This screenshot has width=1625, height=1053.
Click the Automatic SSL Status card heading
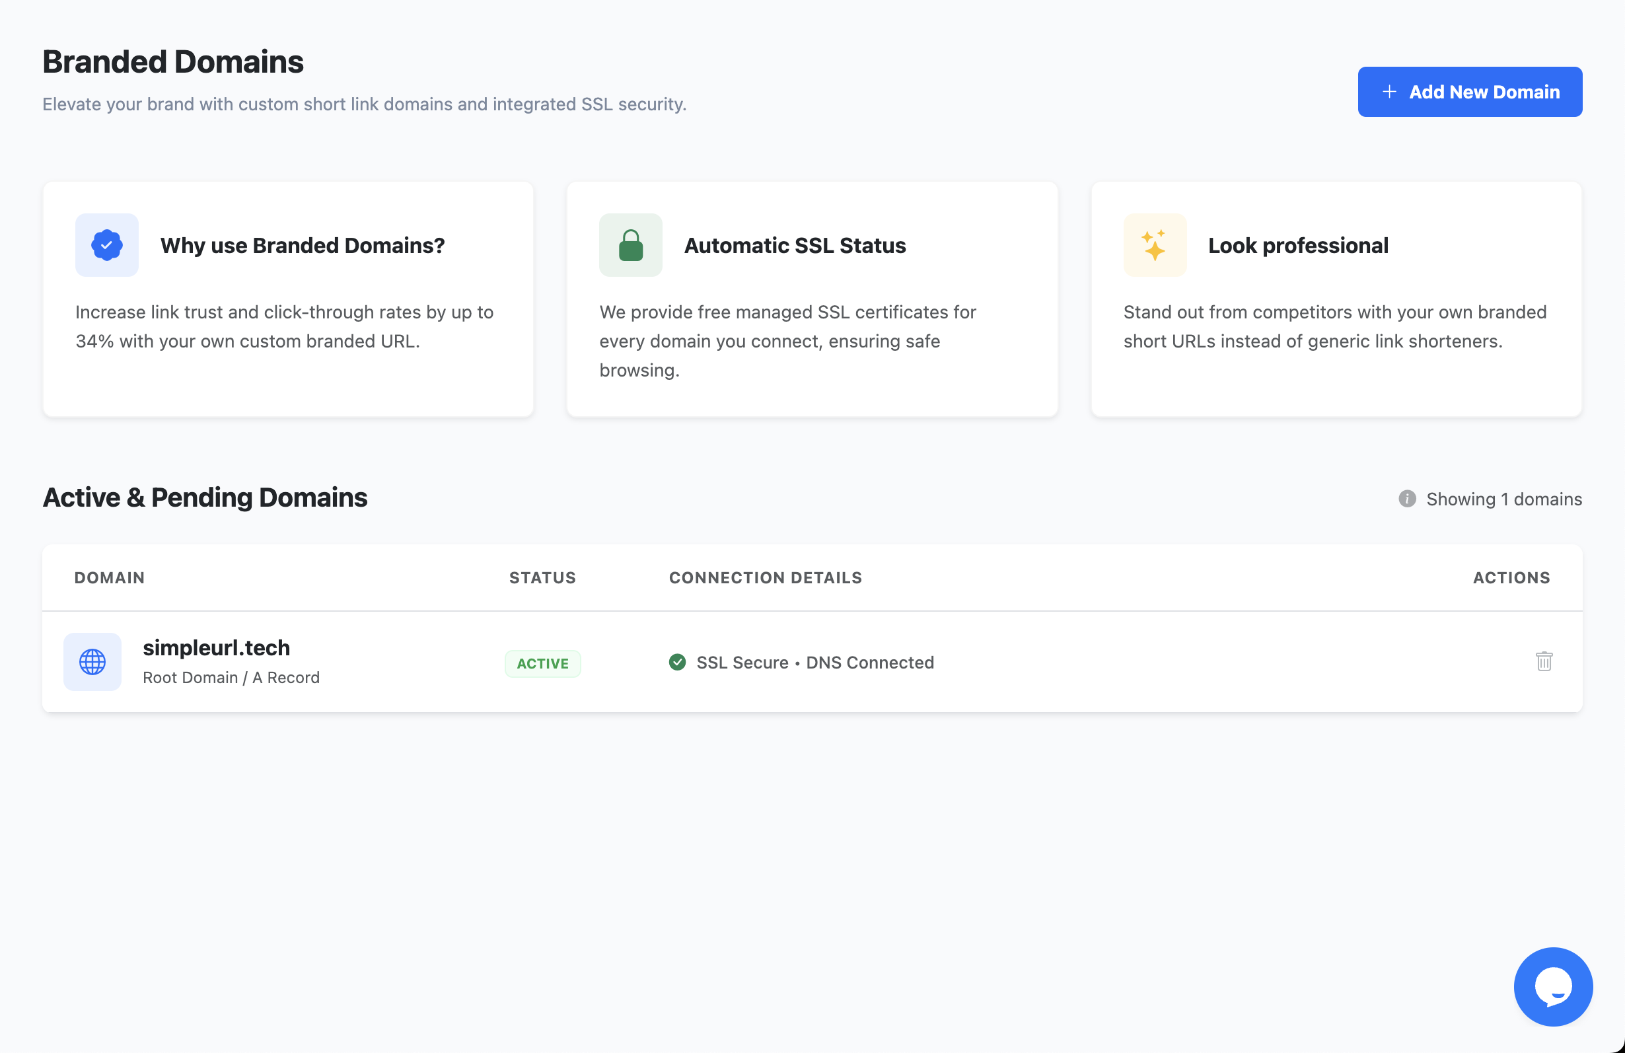(x=795, y=245)
